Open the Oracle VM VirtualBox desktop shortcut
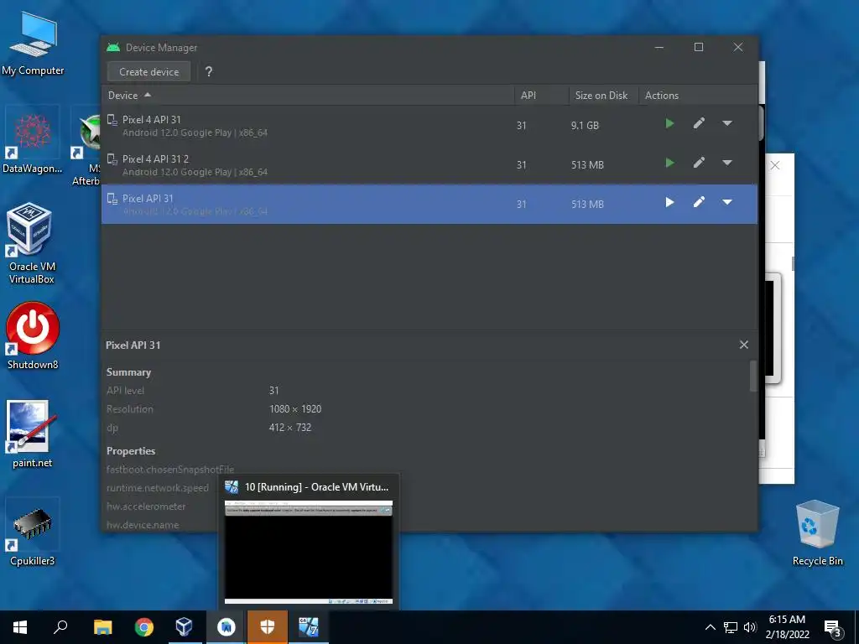This screenshot has height=644, width=859. 31,244
